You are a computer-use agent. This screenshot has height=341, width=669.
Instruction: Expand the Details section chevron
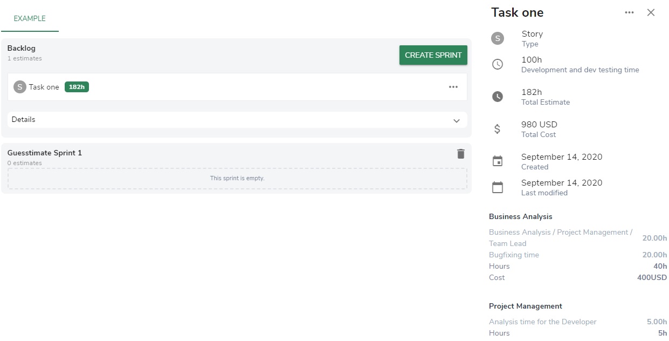coord(456,120)
